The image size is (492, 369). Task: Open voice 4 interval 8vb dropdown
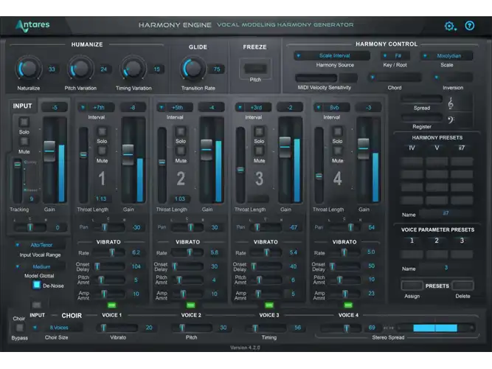tap(331, 108)
